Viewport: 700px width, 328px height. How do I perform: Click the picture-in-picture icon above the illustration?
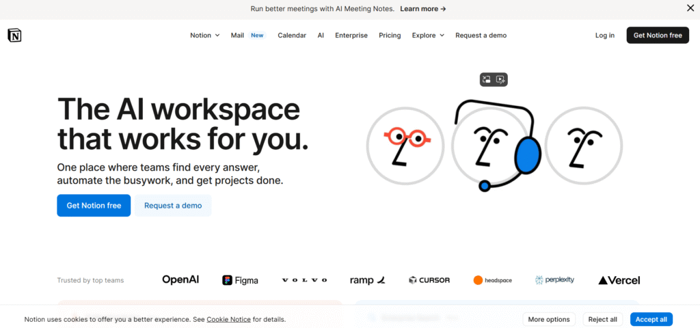(x=487, y=79)
